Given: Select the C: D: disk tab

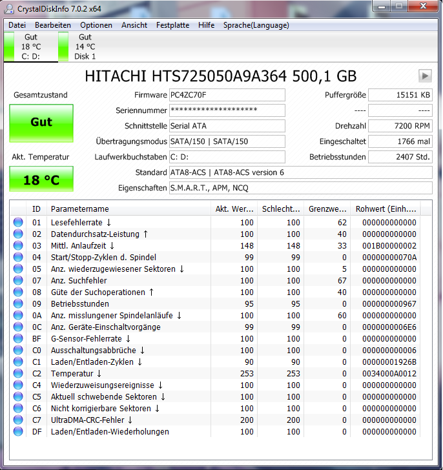Looking at the screenshot, I should pos(31,46).
